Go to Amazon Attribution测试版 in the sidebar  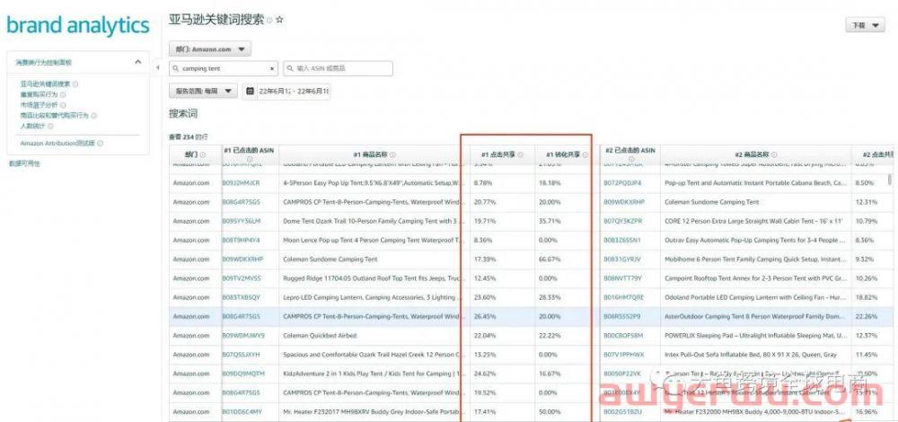[x=57, y=144]
